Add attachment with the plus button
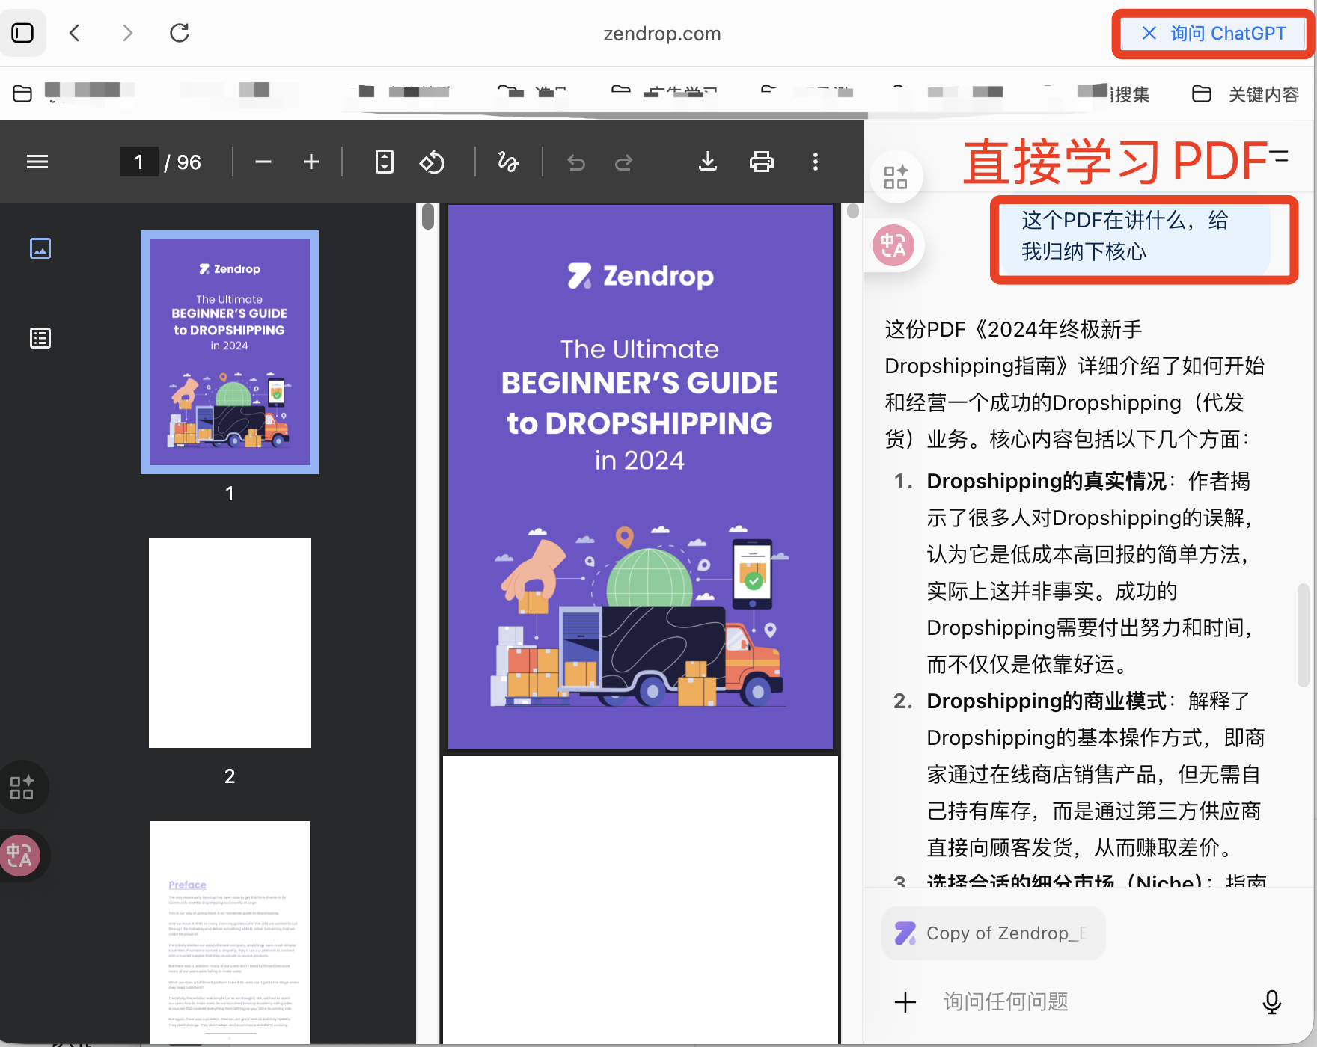 click(905, 1001)
